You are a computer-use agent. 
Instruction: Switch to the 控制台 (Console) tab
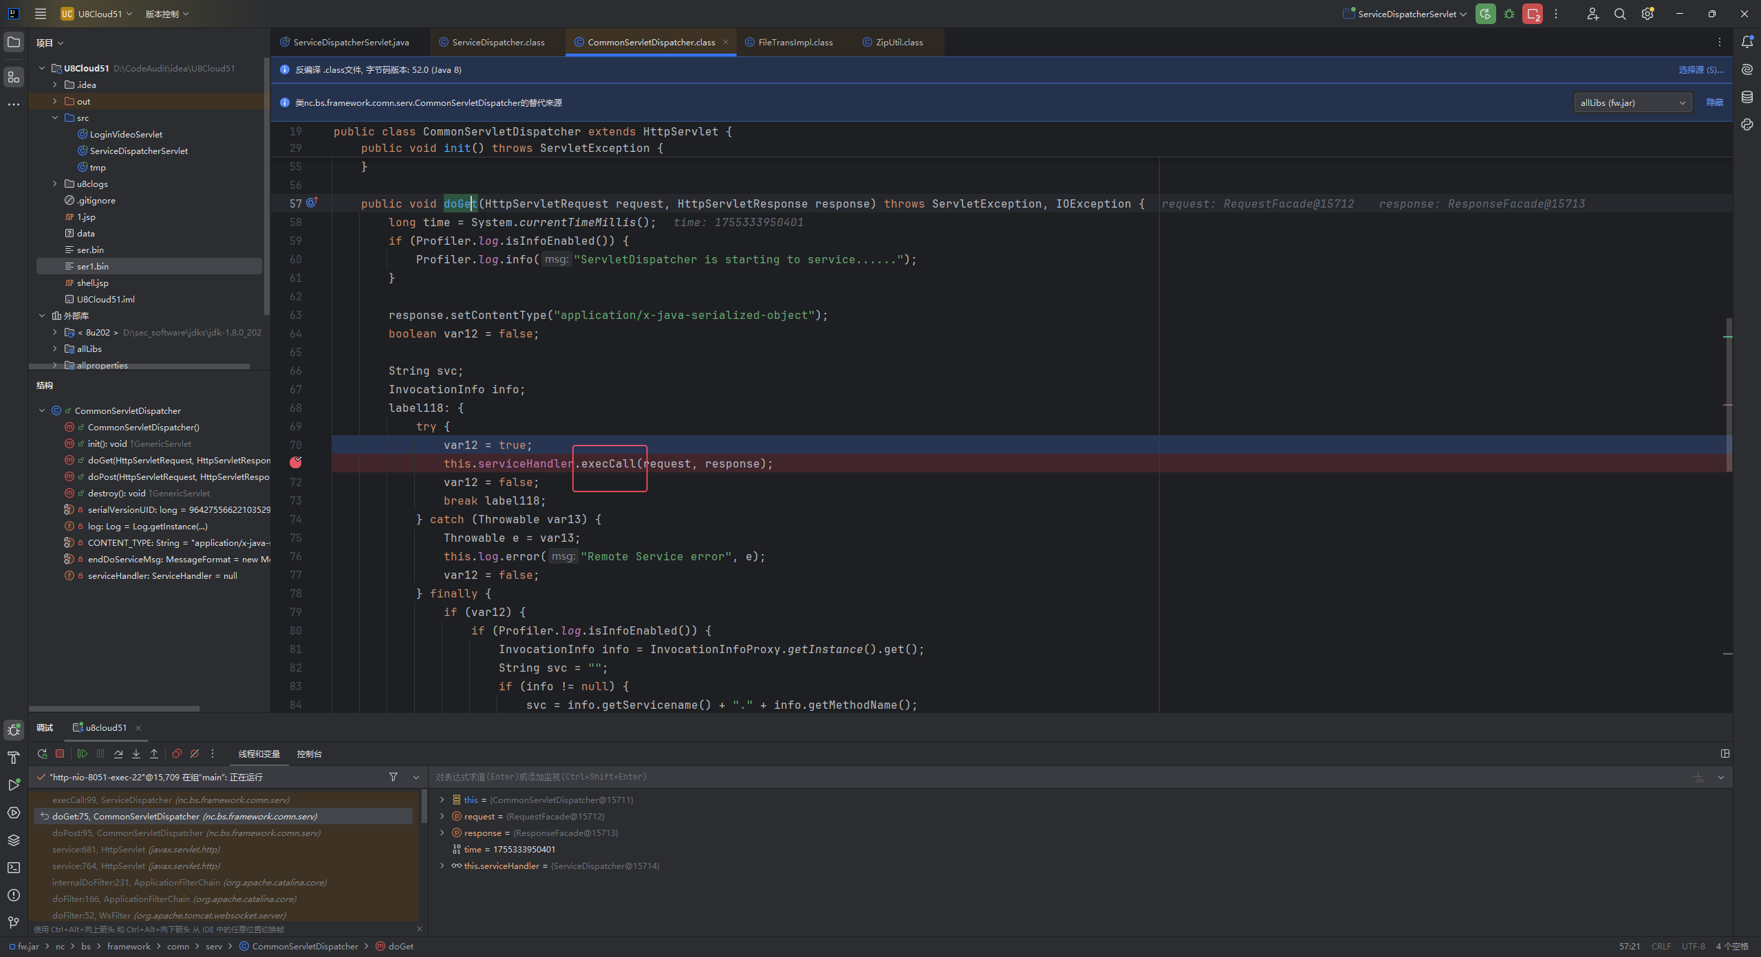pyautogui.click(x=310, y=754)
